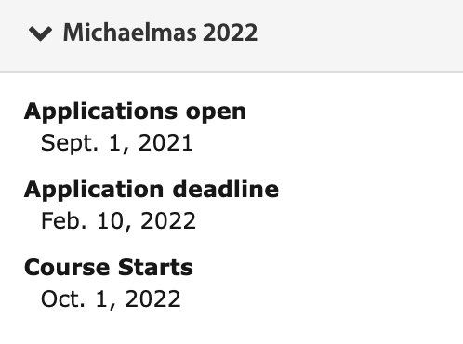
Task: Click the word Starts in bold label
Action: (x=155, y=268)
